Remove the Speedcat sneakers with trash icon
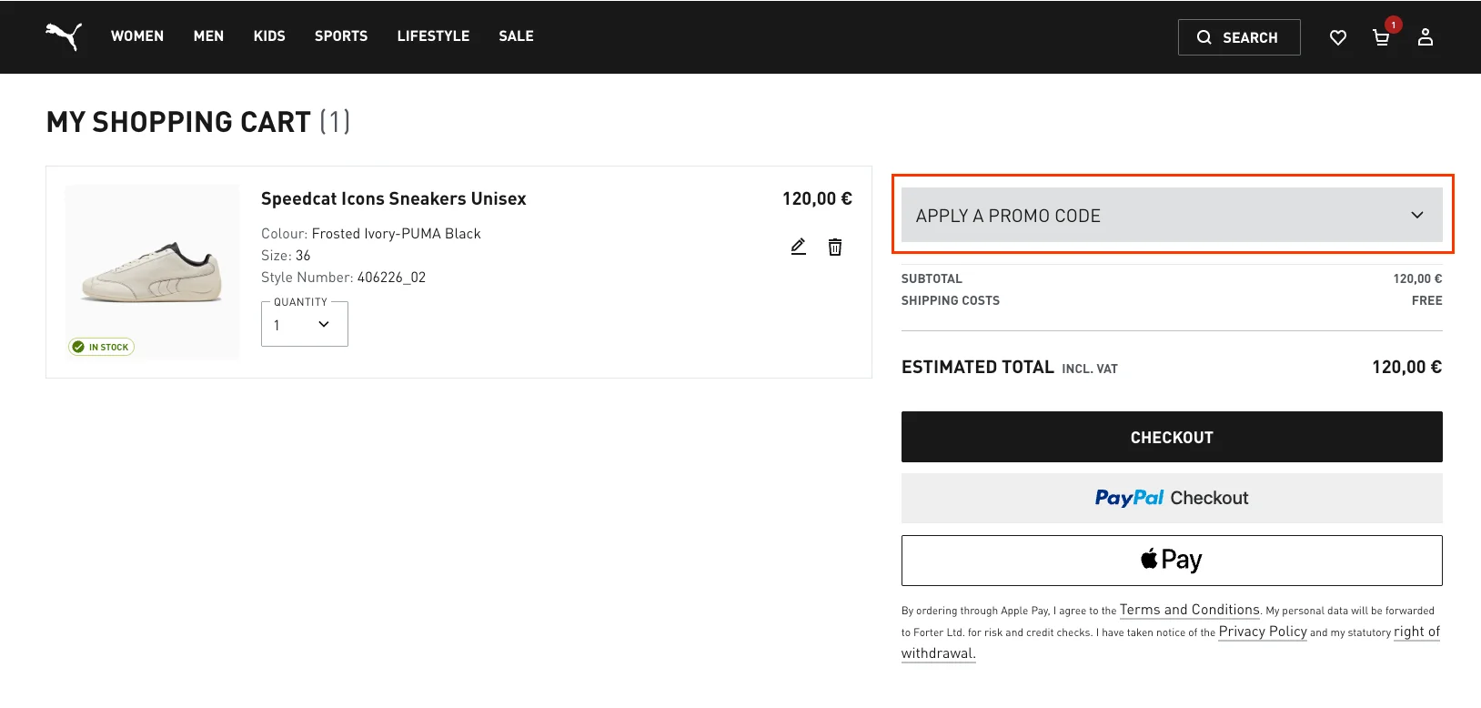The image size is (1481, 708). (x=835, y=247)
